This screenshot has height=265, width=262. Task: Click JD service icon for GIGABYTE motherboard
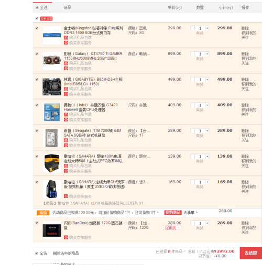coord(66,94)
